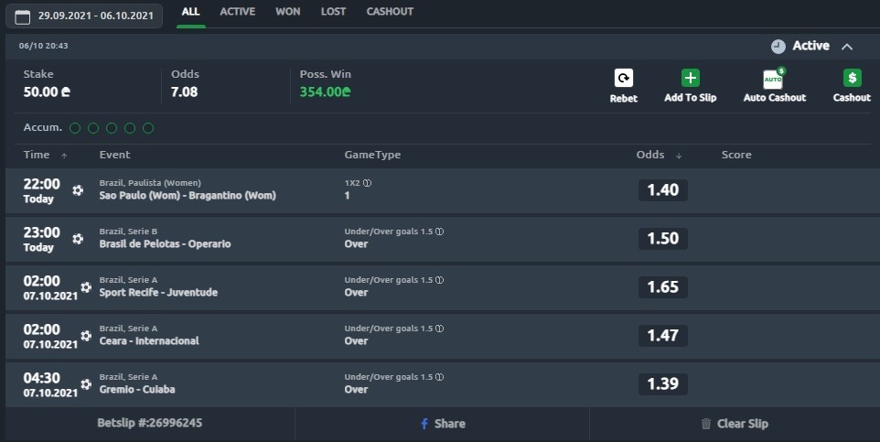Click the Rebet icon
The height and width of the screenshot is (442, 880).
pos(624,78)
